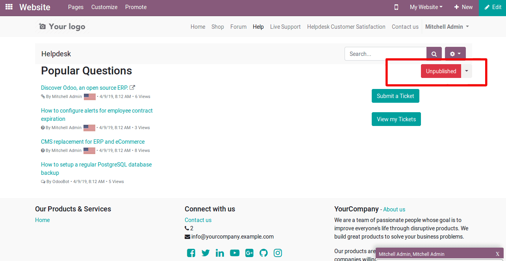Image resolution: width=506 pixels, height=261 pixels.
Task: Select the Help nav item
Action: 258,27
